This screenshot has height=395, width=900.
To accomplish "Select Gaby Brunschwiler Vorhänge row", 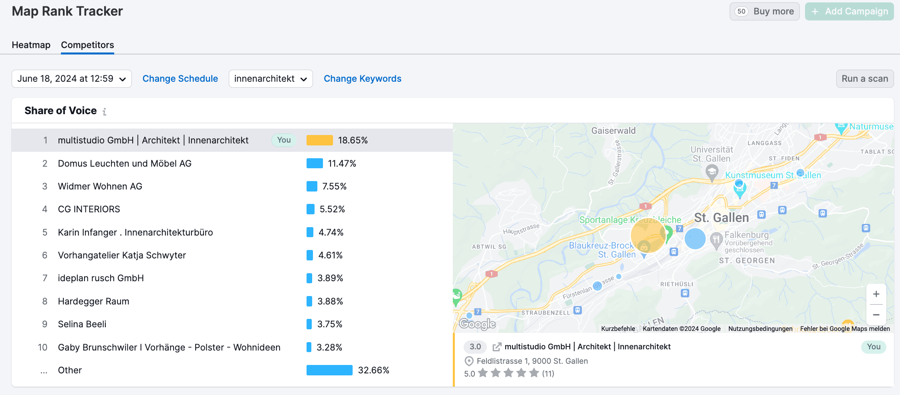I will point(232,347).
